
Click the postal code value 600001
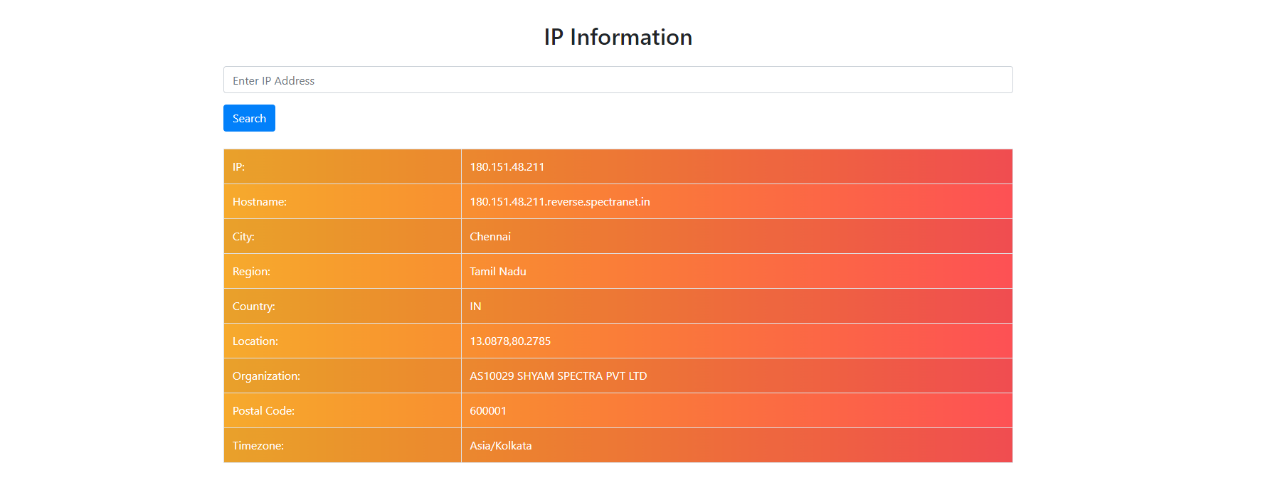(x=488, y=411)
